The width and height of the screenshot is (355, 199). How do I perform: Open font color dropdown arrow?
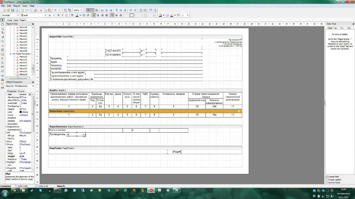[80, 15]
